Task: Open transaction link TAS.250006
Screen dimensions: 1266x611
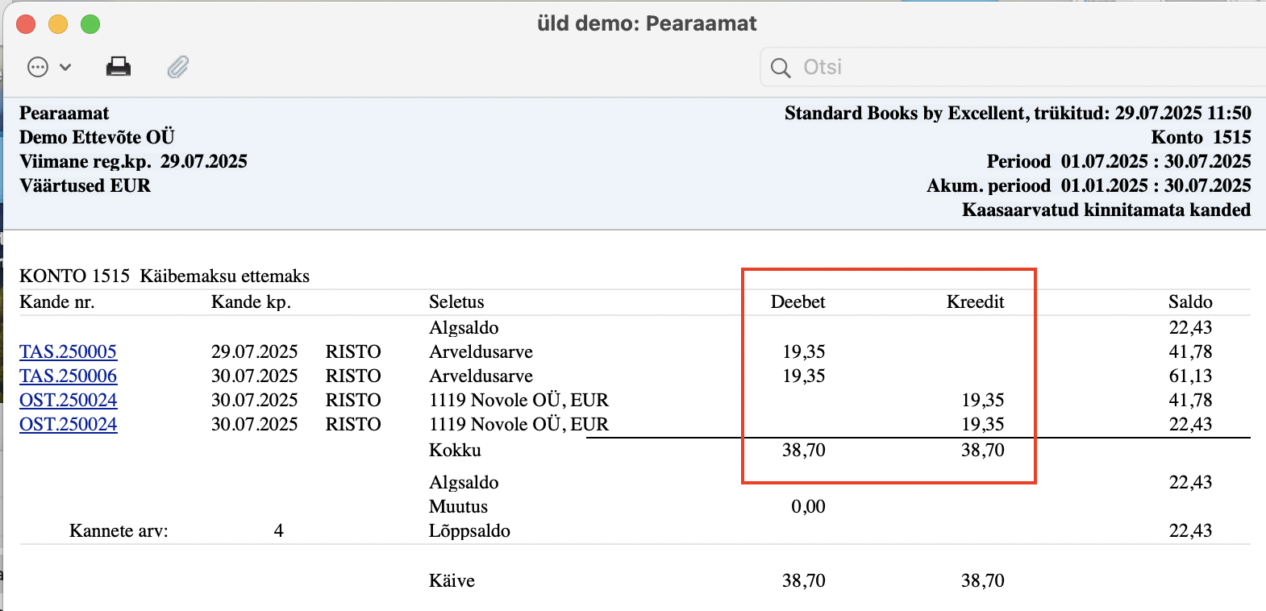Action: 69,376
